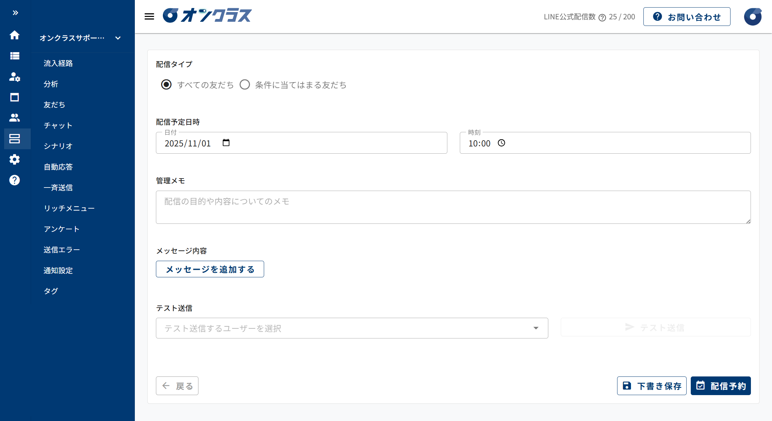Select the すべての友だち radio button
The width and height of the screenshot is (772, 421).
coord(166,85)
